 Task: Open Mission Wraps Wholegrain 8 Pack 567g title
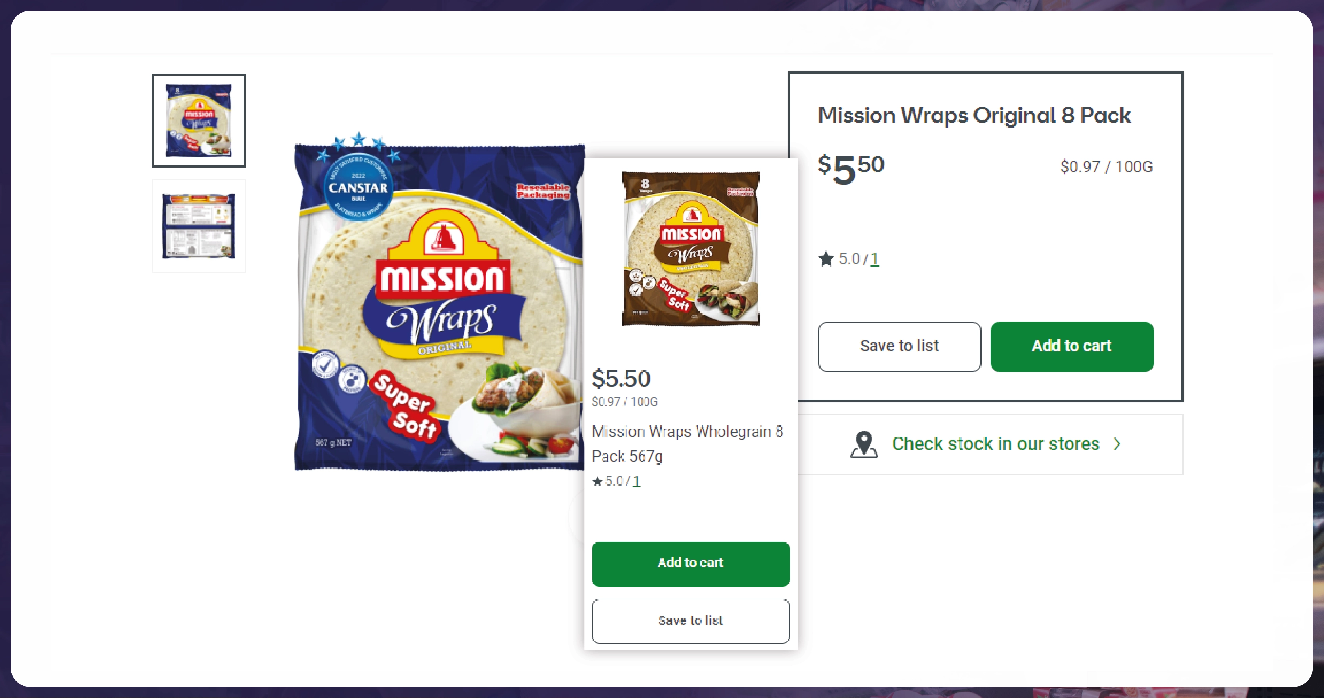pos(687,444)
